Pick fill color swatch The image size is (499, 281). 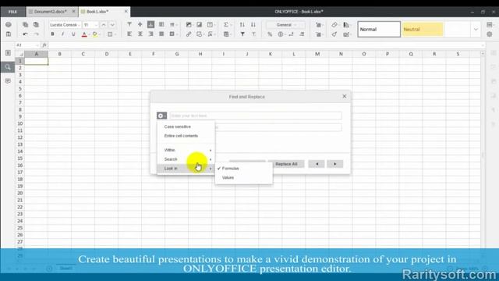click(x=95, y=34)
